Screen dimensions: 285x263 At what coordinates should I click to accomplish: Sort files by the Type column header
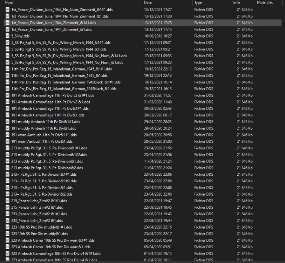(198, 2)
